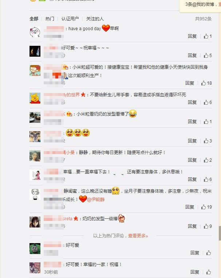
Task: Reply to the '好可爱~~祝幸福' comment
Action: pos(192,56)
